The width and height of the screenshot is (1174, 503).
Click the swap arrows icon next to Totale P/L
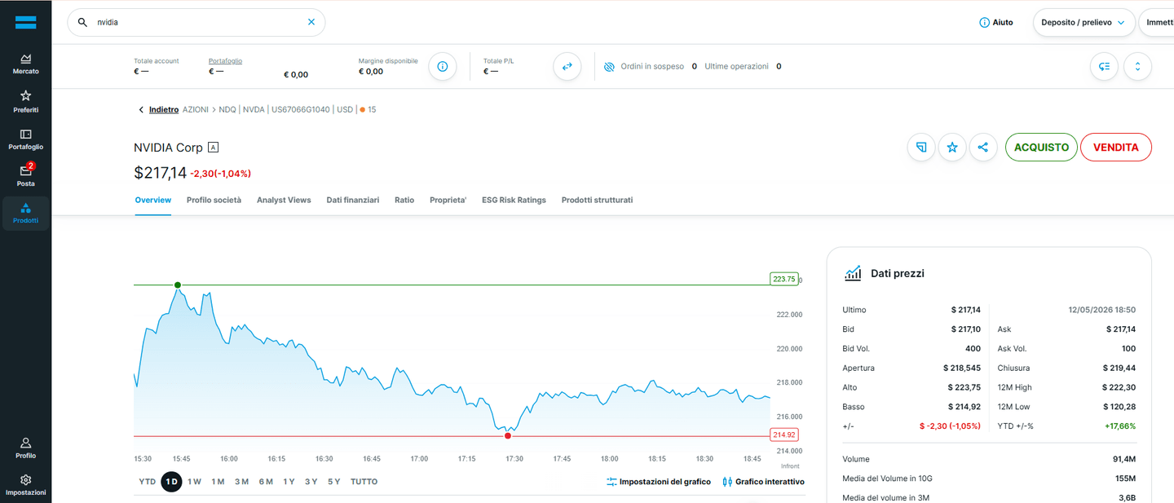tap(567, 66)
